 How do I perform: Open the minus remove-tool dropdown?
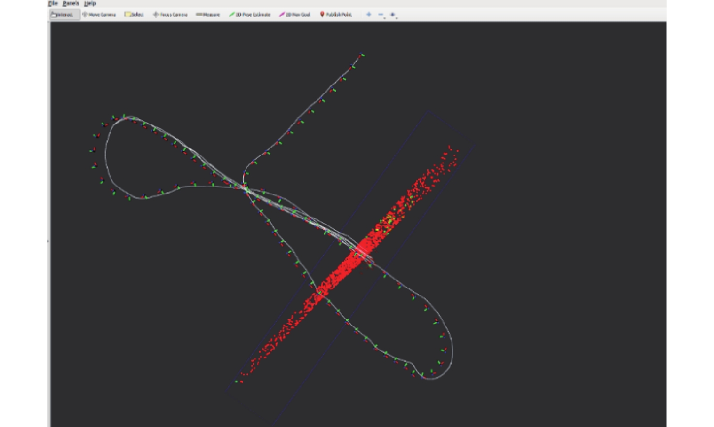tap(381, 15)
